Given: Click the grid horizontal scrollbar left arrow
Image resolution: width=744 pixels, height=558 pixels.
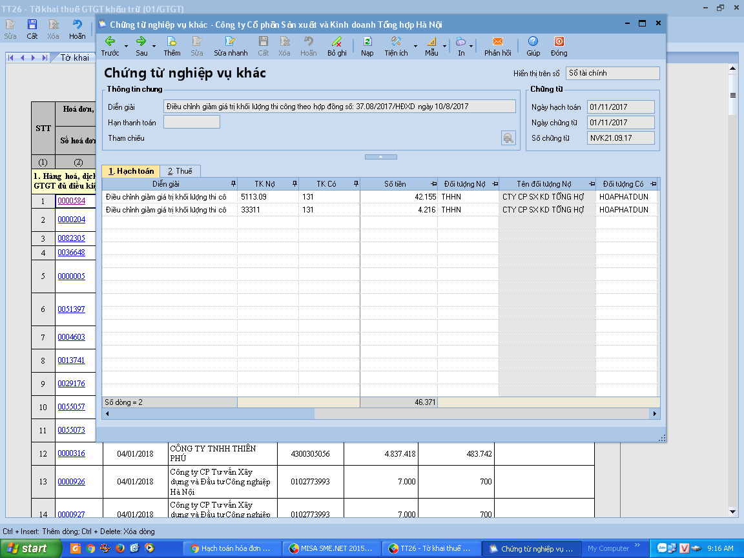Looking at the screenshot, I should click(x=107, y=414).
